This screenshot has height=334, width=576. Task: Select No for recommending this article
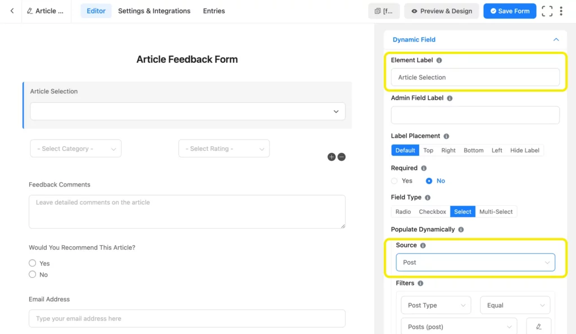[33, 274]
